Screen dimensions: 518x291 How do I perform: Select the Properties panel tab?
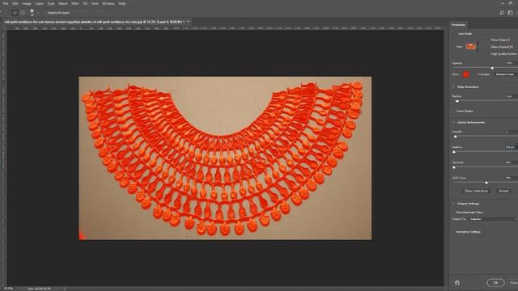[x=458, y=25]
